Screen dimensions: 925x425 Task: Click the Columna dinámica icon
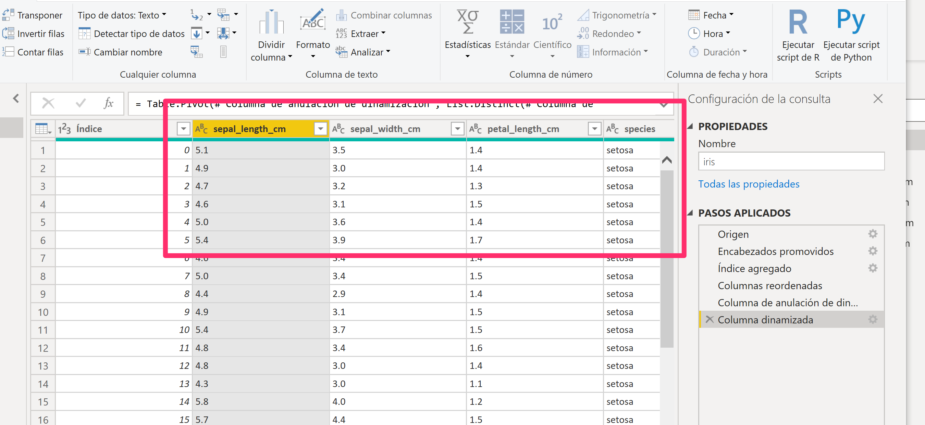196,52
